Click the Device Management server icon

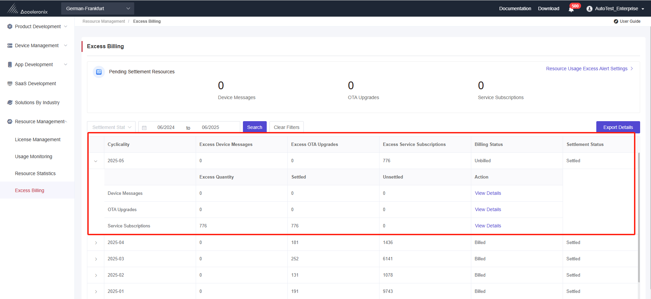[10, 45]
